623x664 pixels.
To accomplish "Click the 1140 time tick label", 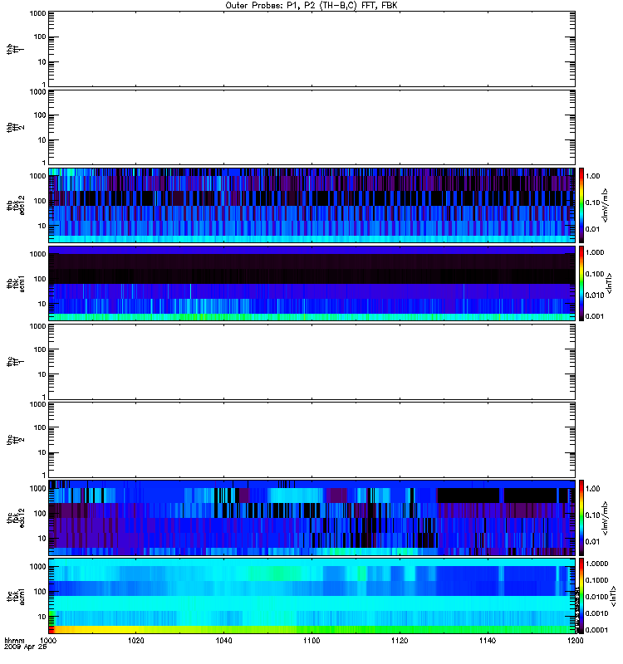I will point(488,640).
